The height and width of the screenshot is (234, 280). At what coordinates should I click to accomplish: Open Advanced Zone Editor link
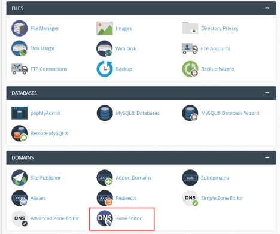point(54,218)
